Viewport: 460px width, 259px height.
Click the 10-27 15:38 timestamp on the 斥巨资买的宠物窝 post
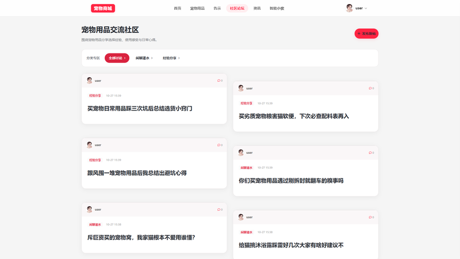pyautogui.click(x=113, y=224)
